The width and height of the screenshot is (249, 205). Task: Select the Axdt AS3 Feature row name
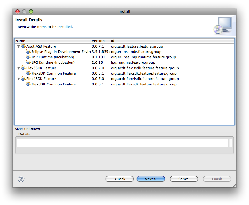[x=41, y=46]
